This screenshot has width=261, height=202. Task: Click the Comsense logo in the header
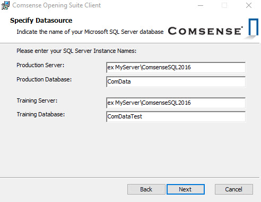(x=213, y=29)
